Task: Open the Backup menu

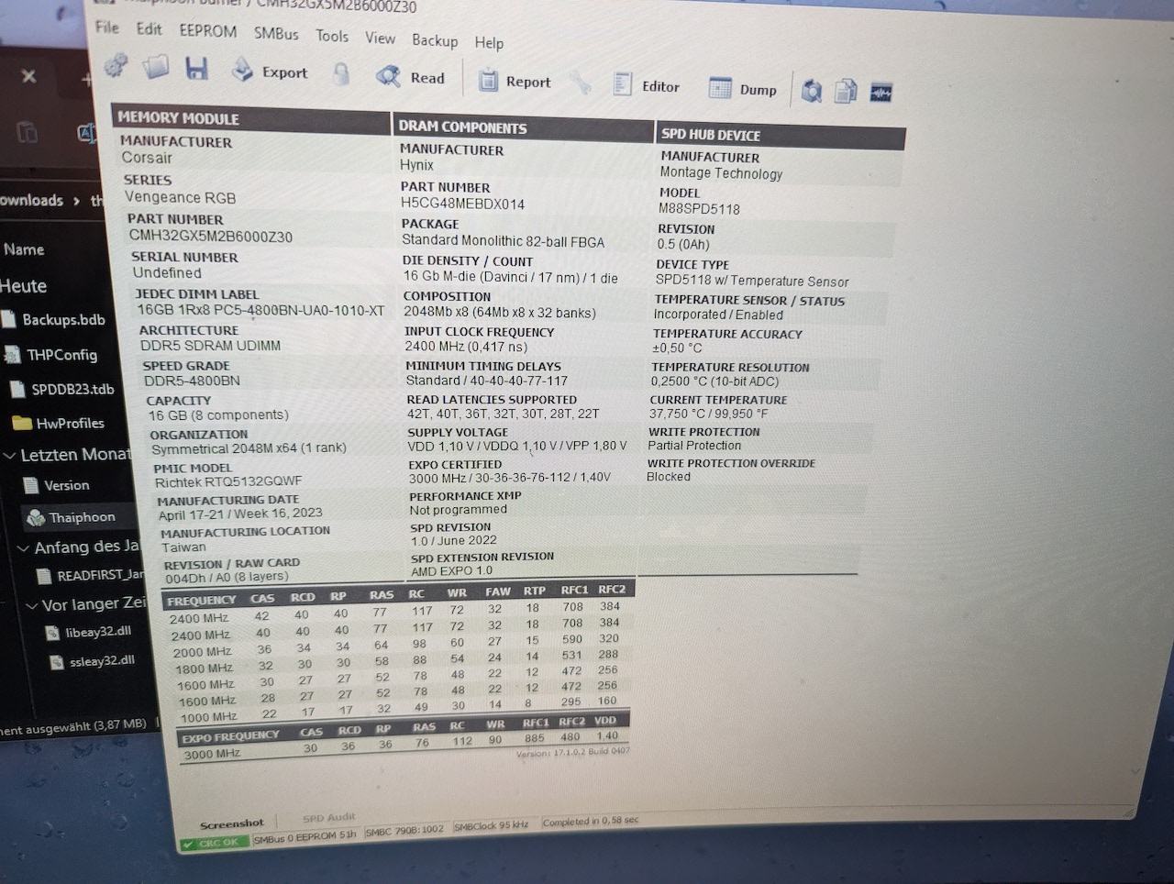Action: click(435, 40)
